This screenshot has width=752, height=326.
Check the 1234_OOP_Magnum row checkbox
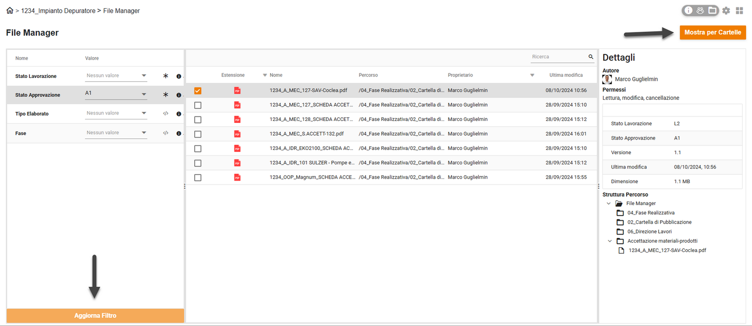click(x=198, y=177)
